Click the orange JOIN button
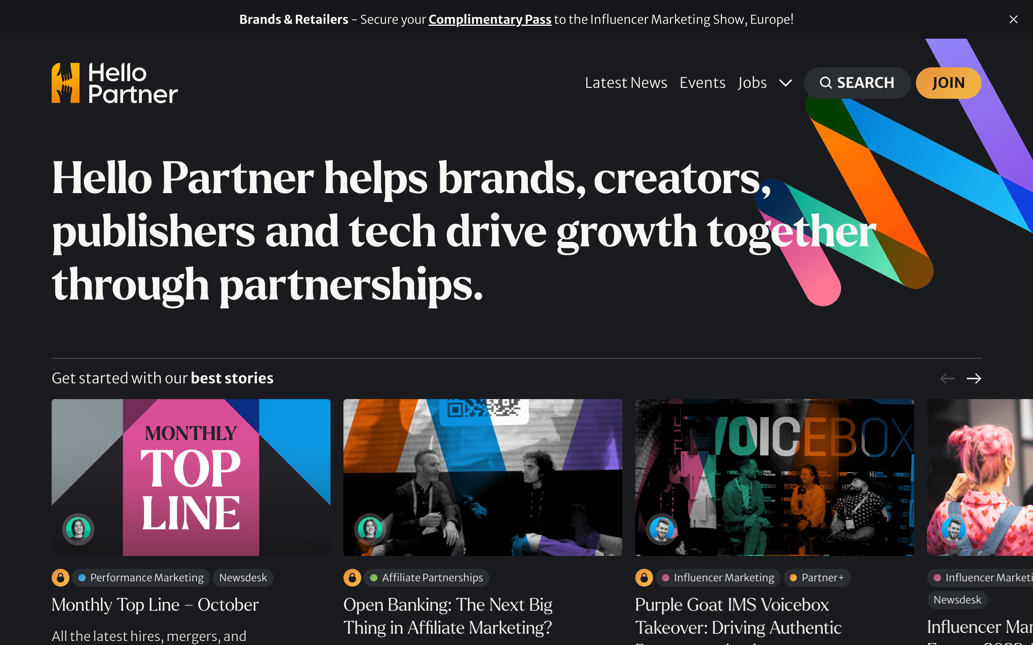This screenshot has height=645, width=1033. pos(948,83)
